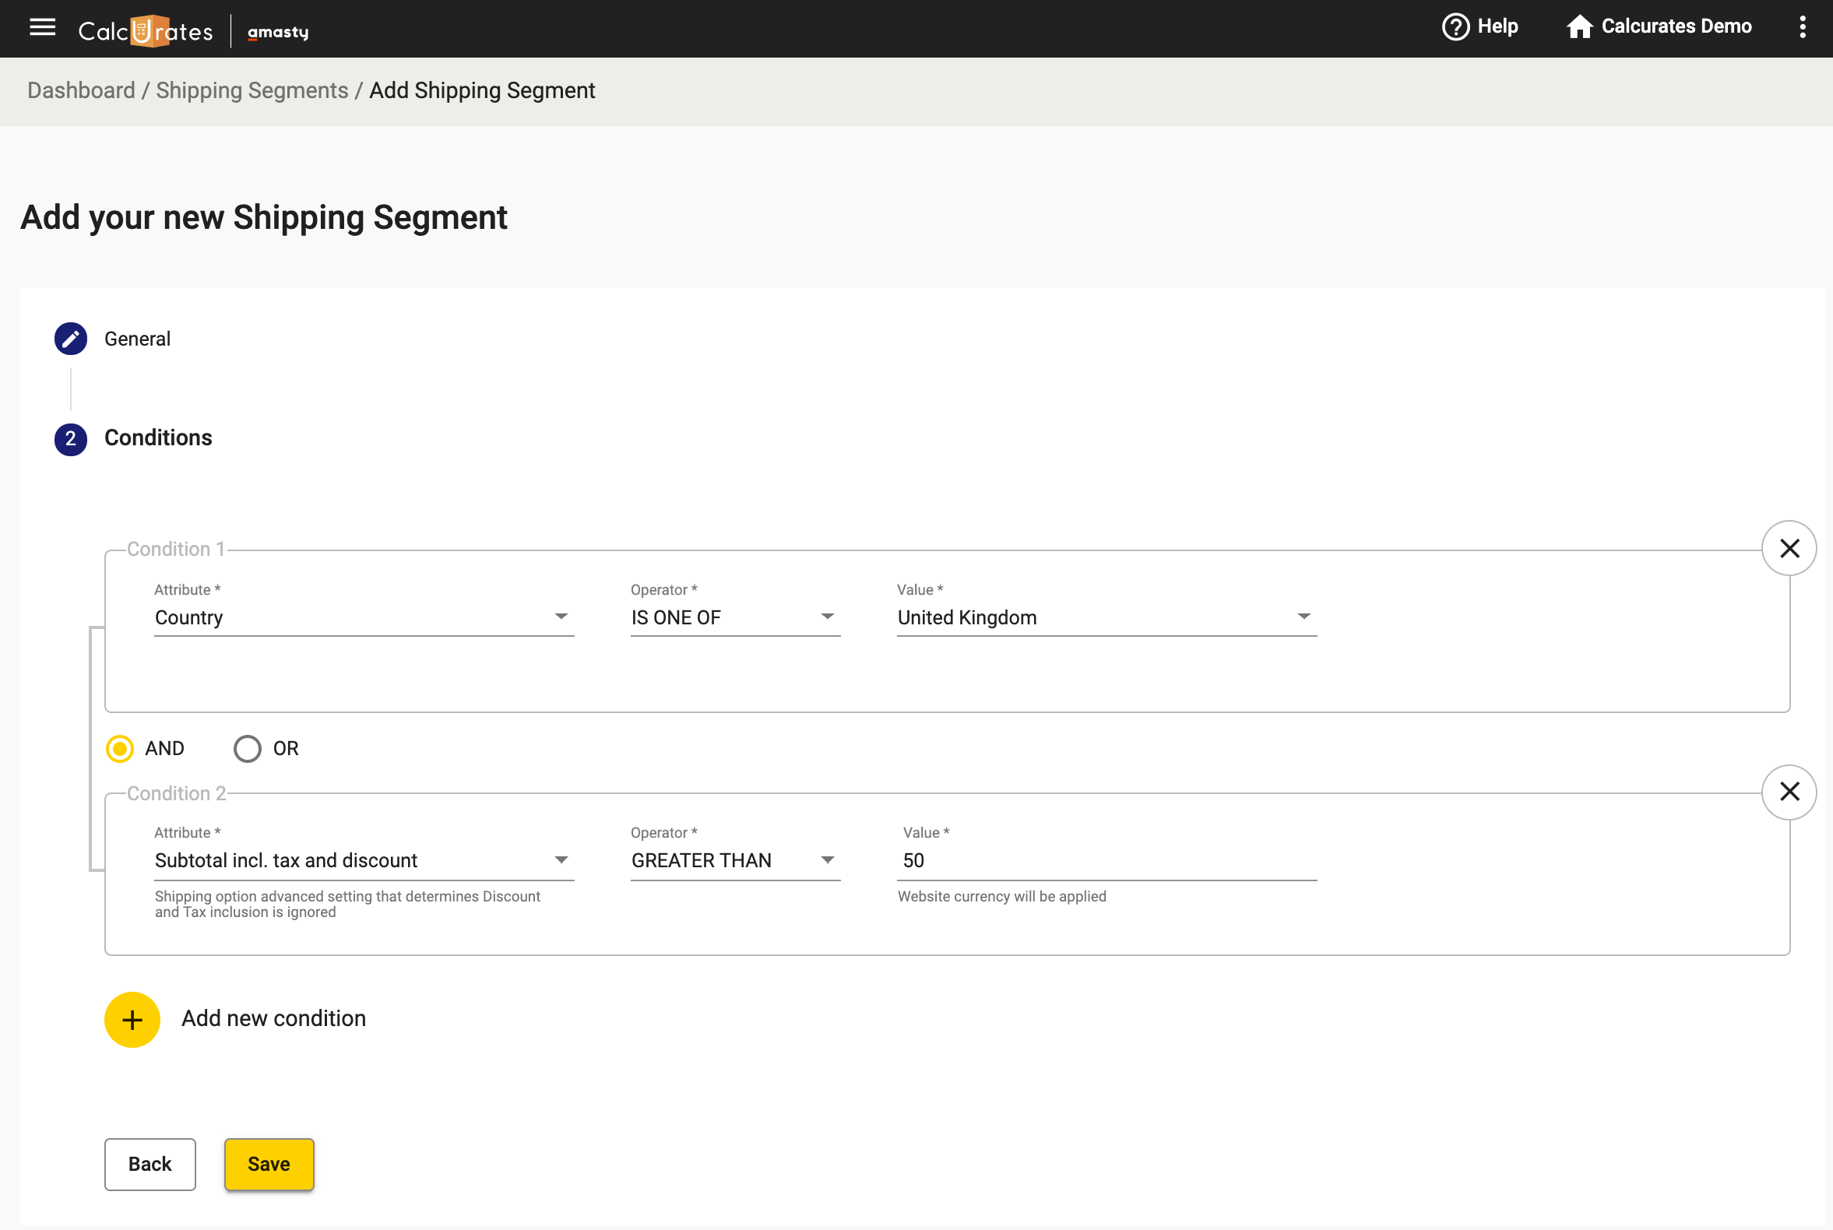Viewport: 1833px width, 1230px height.
Task: Go to Shipping Segments breadcrumb
Action: pyautogui.click(x=252, y=90)
